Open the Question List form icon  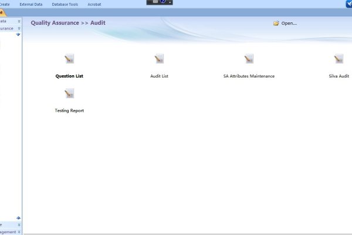69,59
